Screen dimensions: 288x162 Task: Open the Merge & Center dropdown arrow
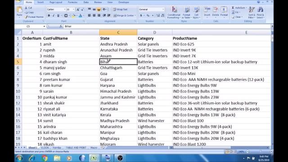pos(135,16)
